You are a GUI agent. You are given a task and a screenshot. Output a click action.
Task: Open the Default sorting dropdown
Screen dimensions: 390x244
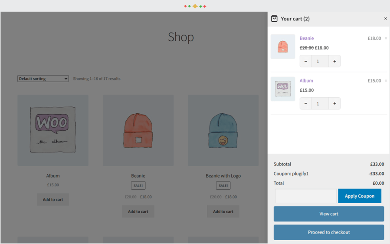tap(43, 79)
